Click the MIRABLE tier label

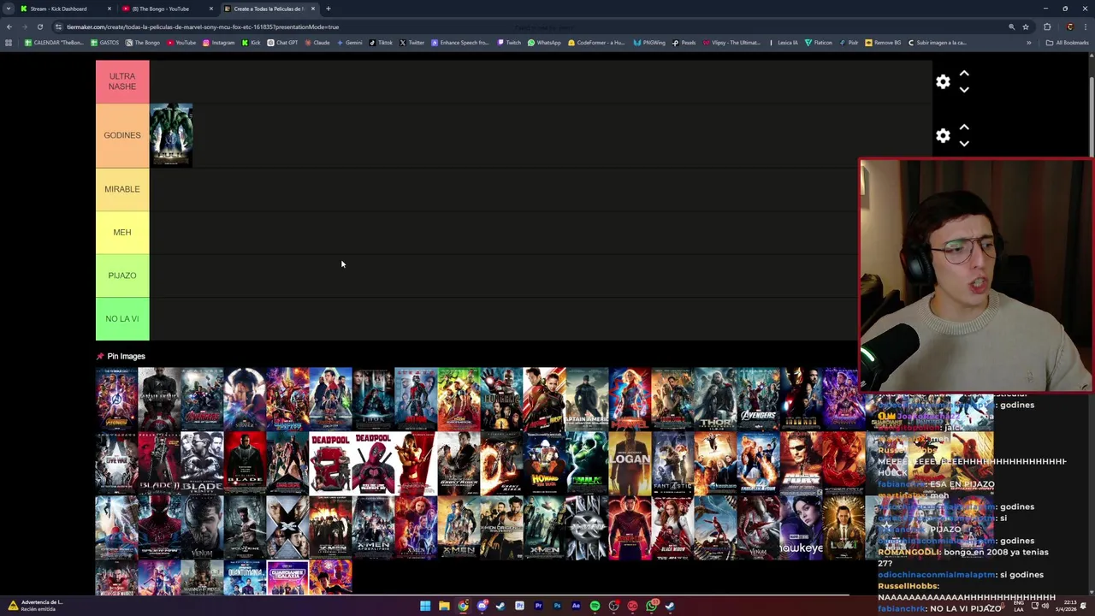click(122, 189)
